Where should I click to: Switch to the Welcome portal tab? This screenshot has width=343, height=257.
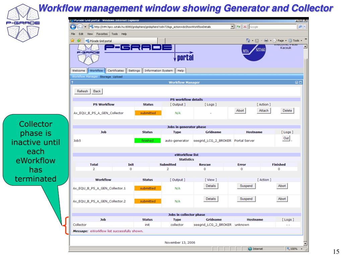tap(78, 71)
